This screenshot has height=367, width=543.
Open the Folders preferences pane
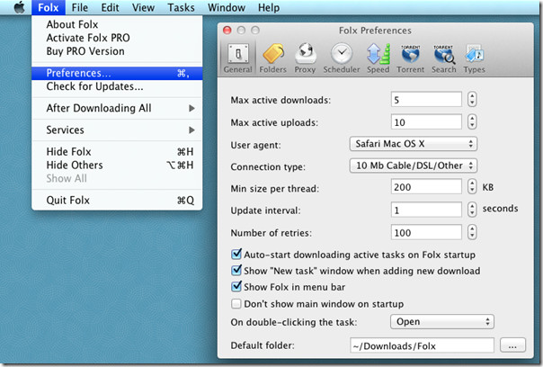(x=273, y=58)
